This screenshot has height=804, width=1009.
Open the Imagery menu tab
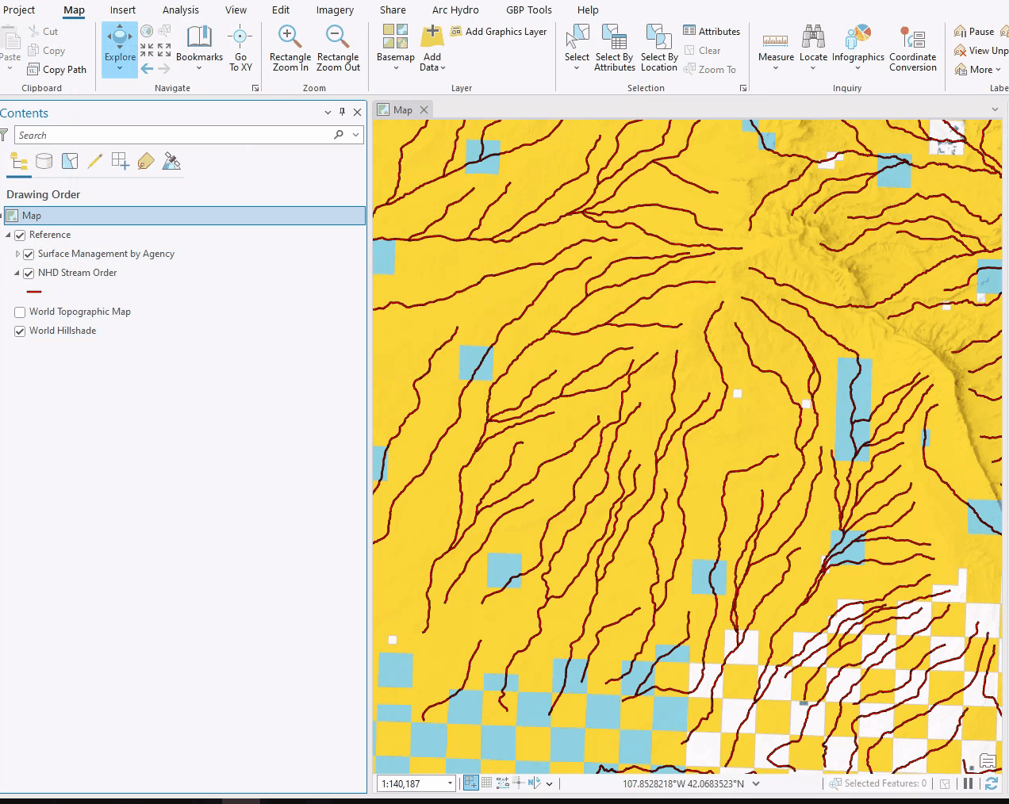point(335,10)
